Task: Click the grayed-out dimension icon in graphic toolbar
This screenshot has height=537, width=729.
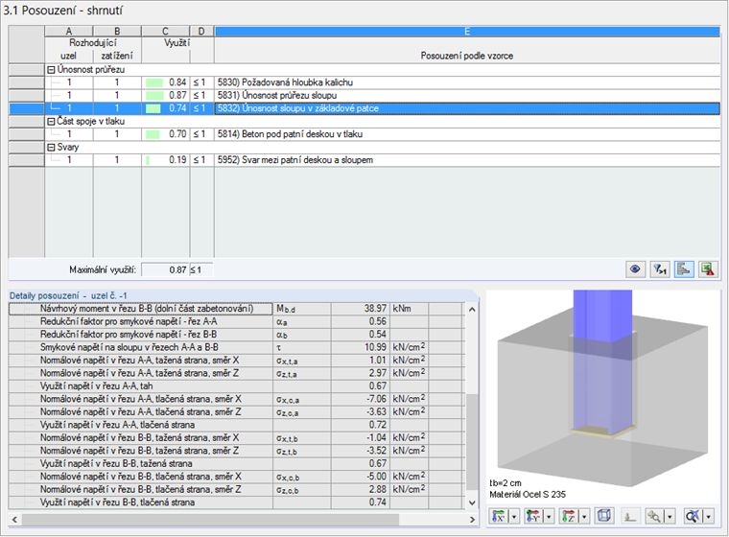Action: (x=629, y=516)
